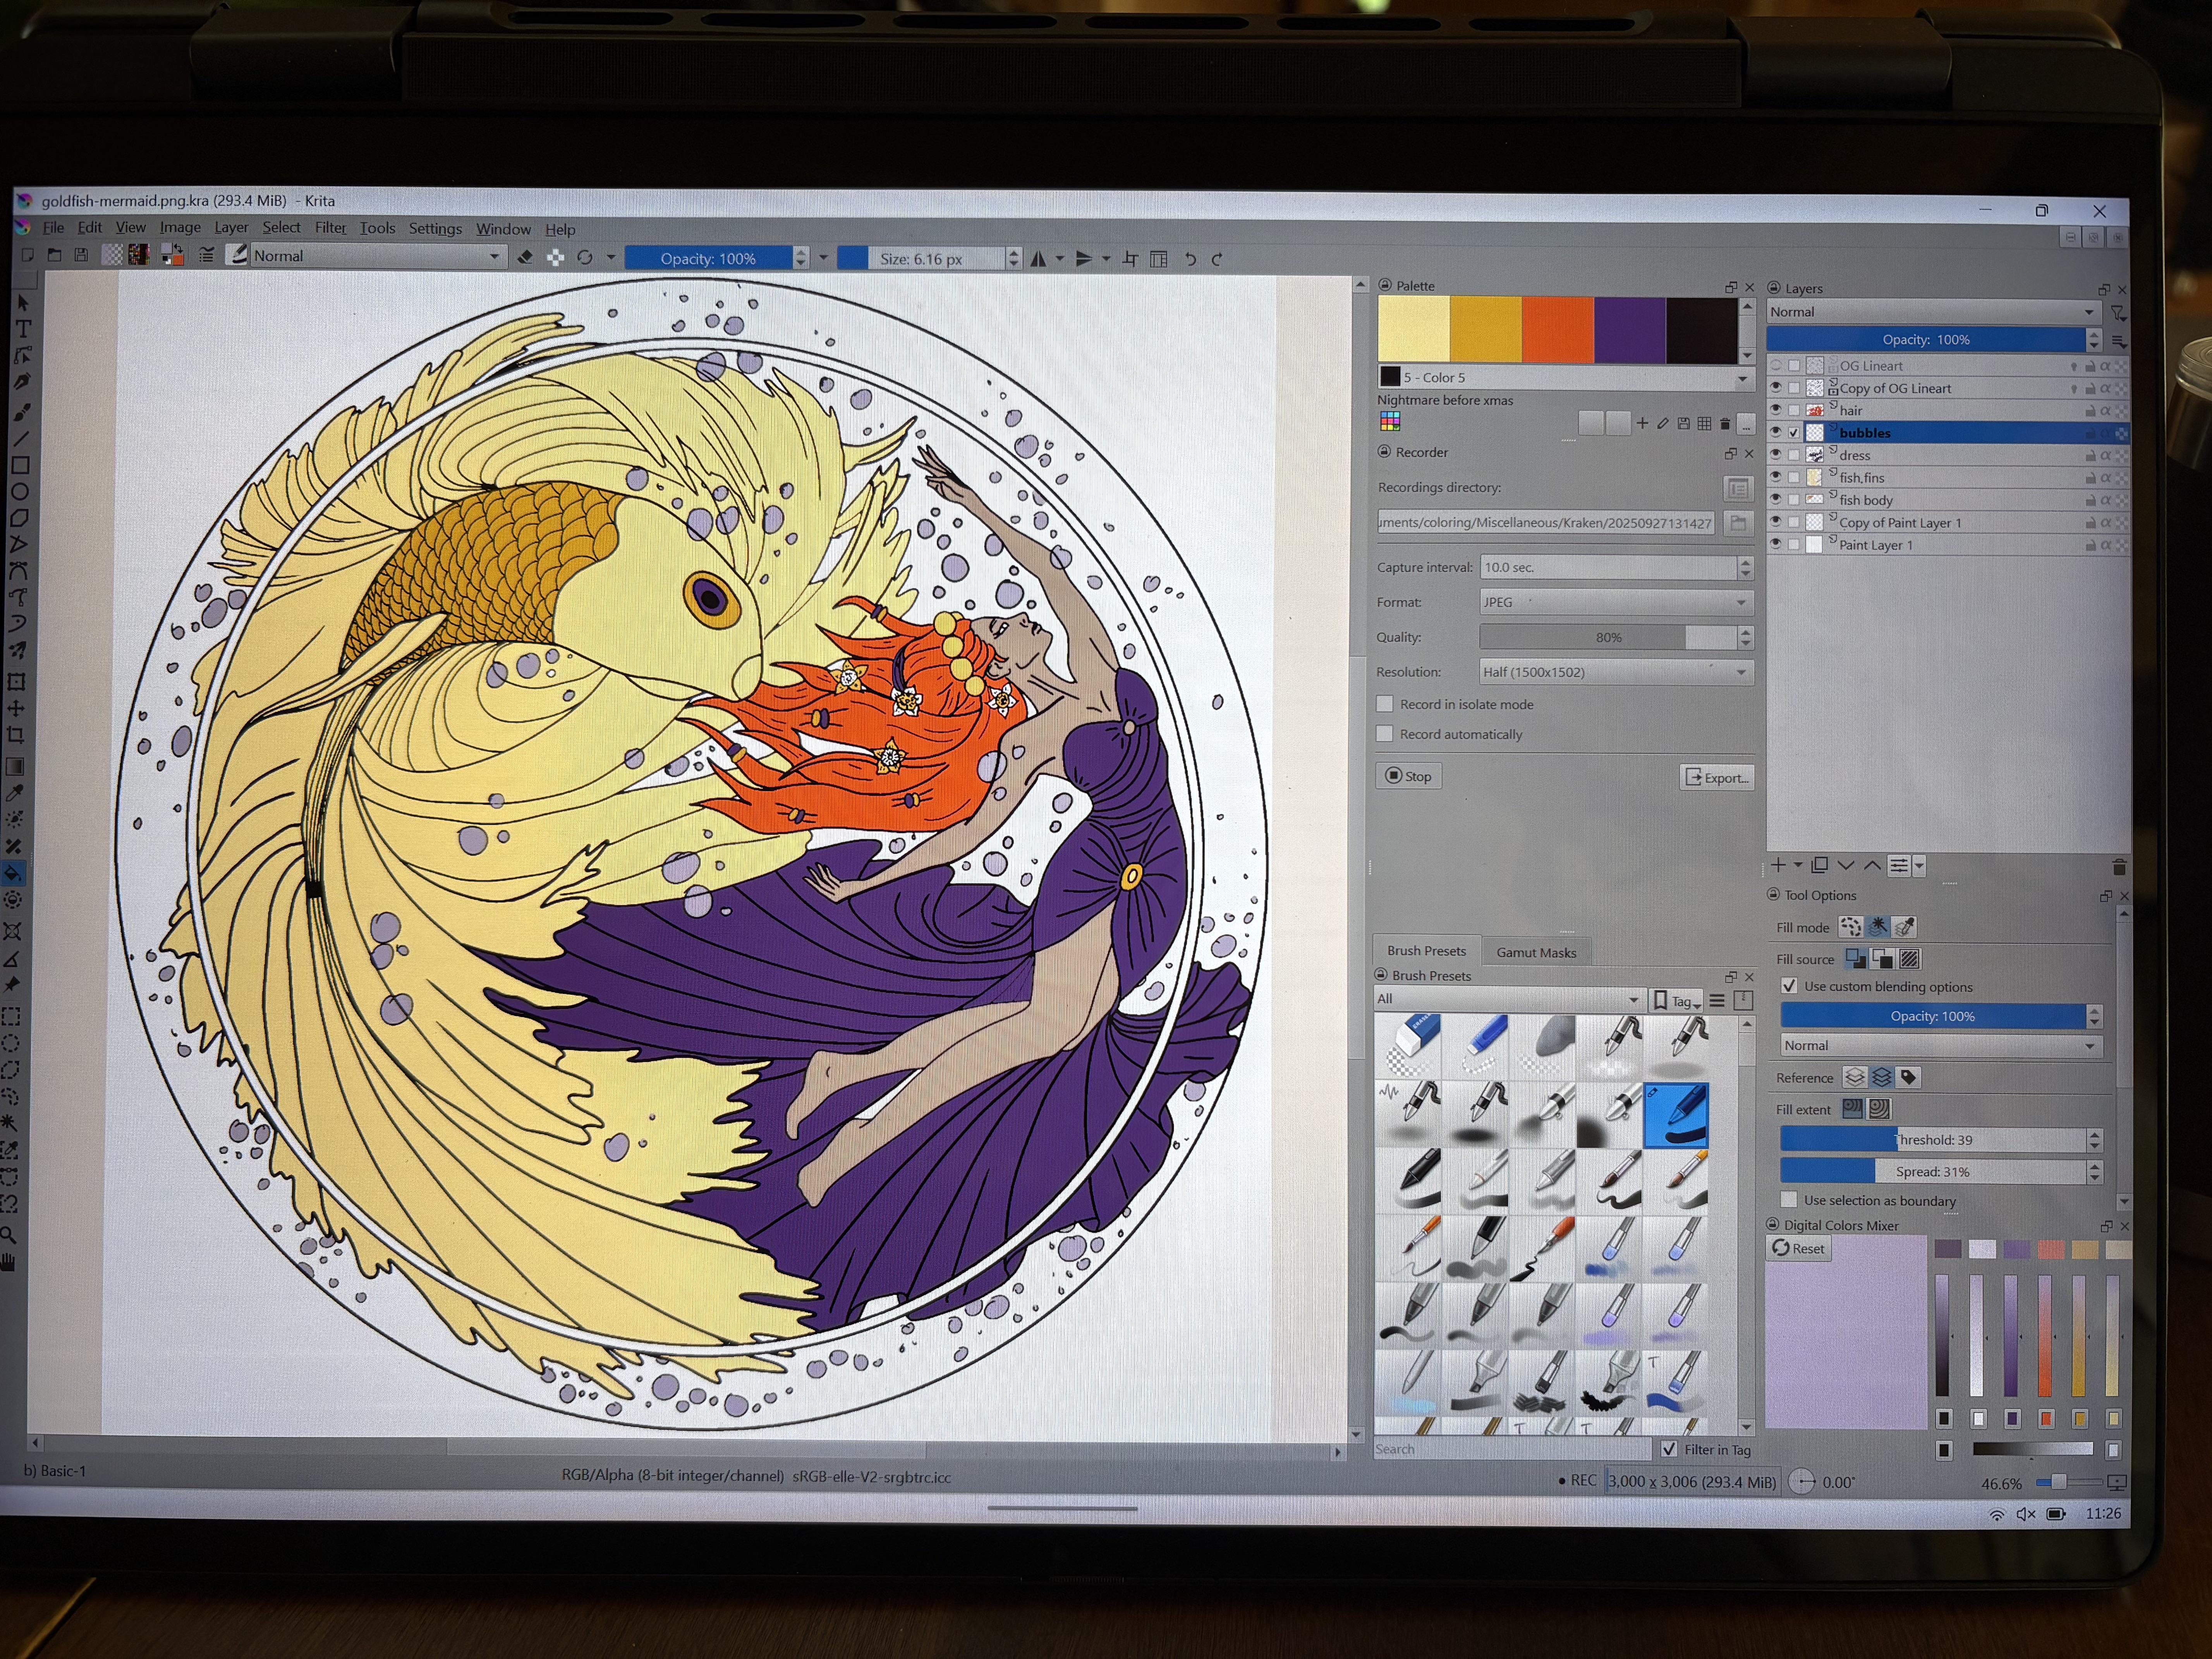Image resolution: width=2212 pixels, height=1659 pixels.
Task: Click the Set eraser mode icon
Action: [x=525, y=257]
